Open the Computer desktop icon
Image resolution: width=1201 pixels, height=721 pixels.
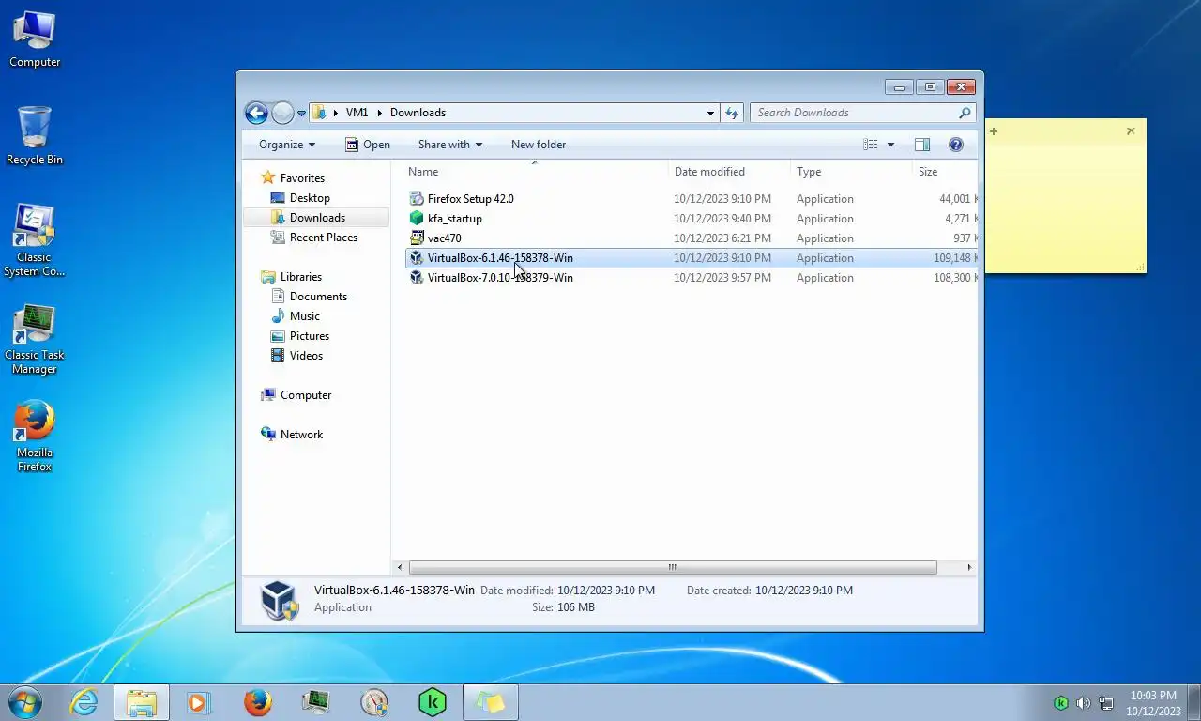click(x=35, y=39)
